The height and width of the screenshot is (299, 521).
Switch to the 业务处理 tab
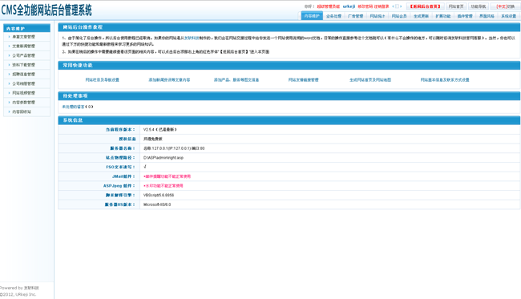(333, 16)
